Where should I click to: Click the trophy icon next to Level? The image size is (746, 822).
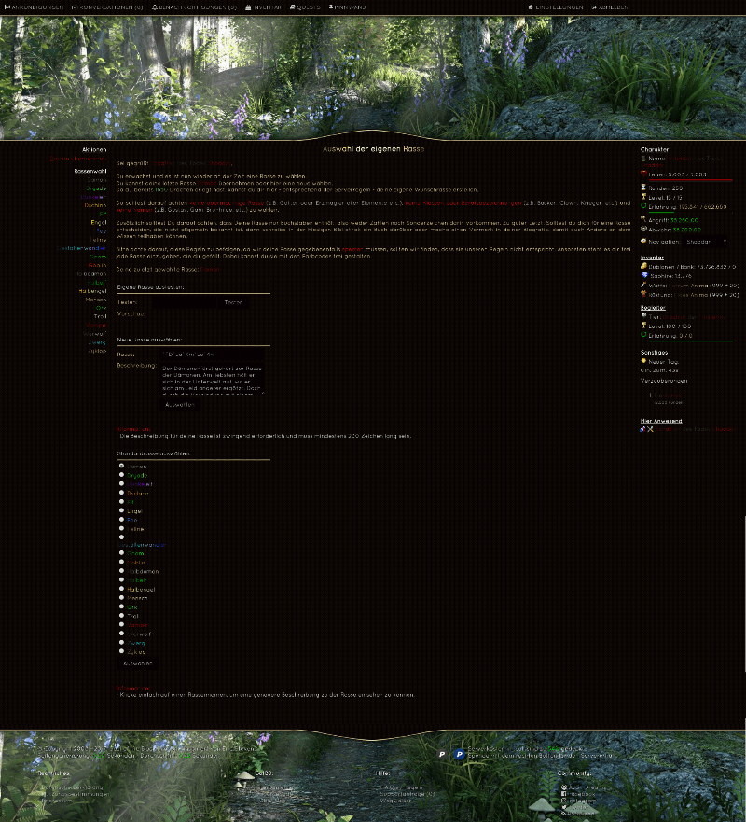pyautogui.click(x=643, y=197)
